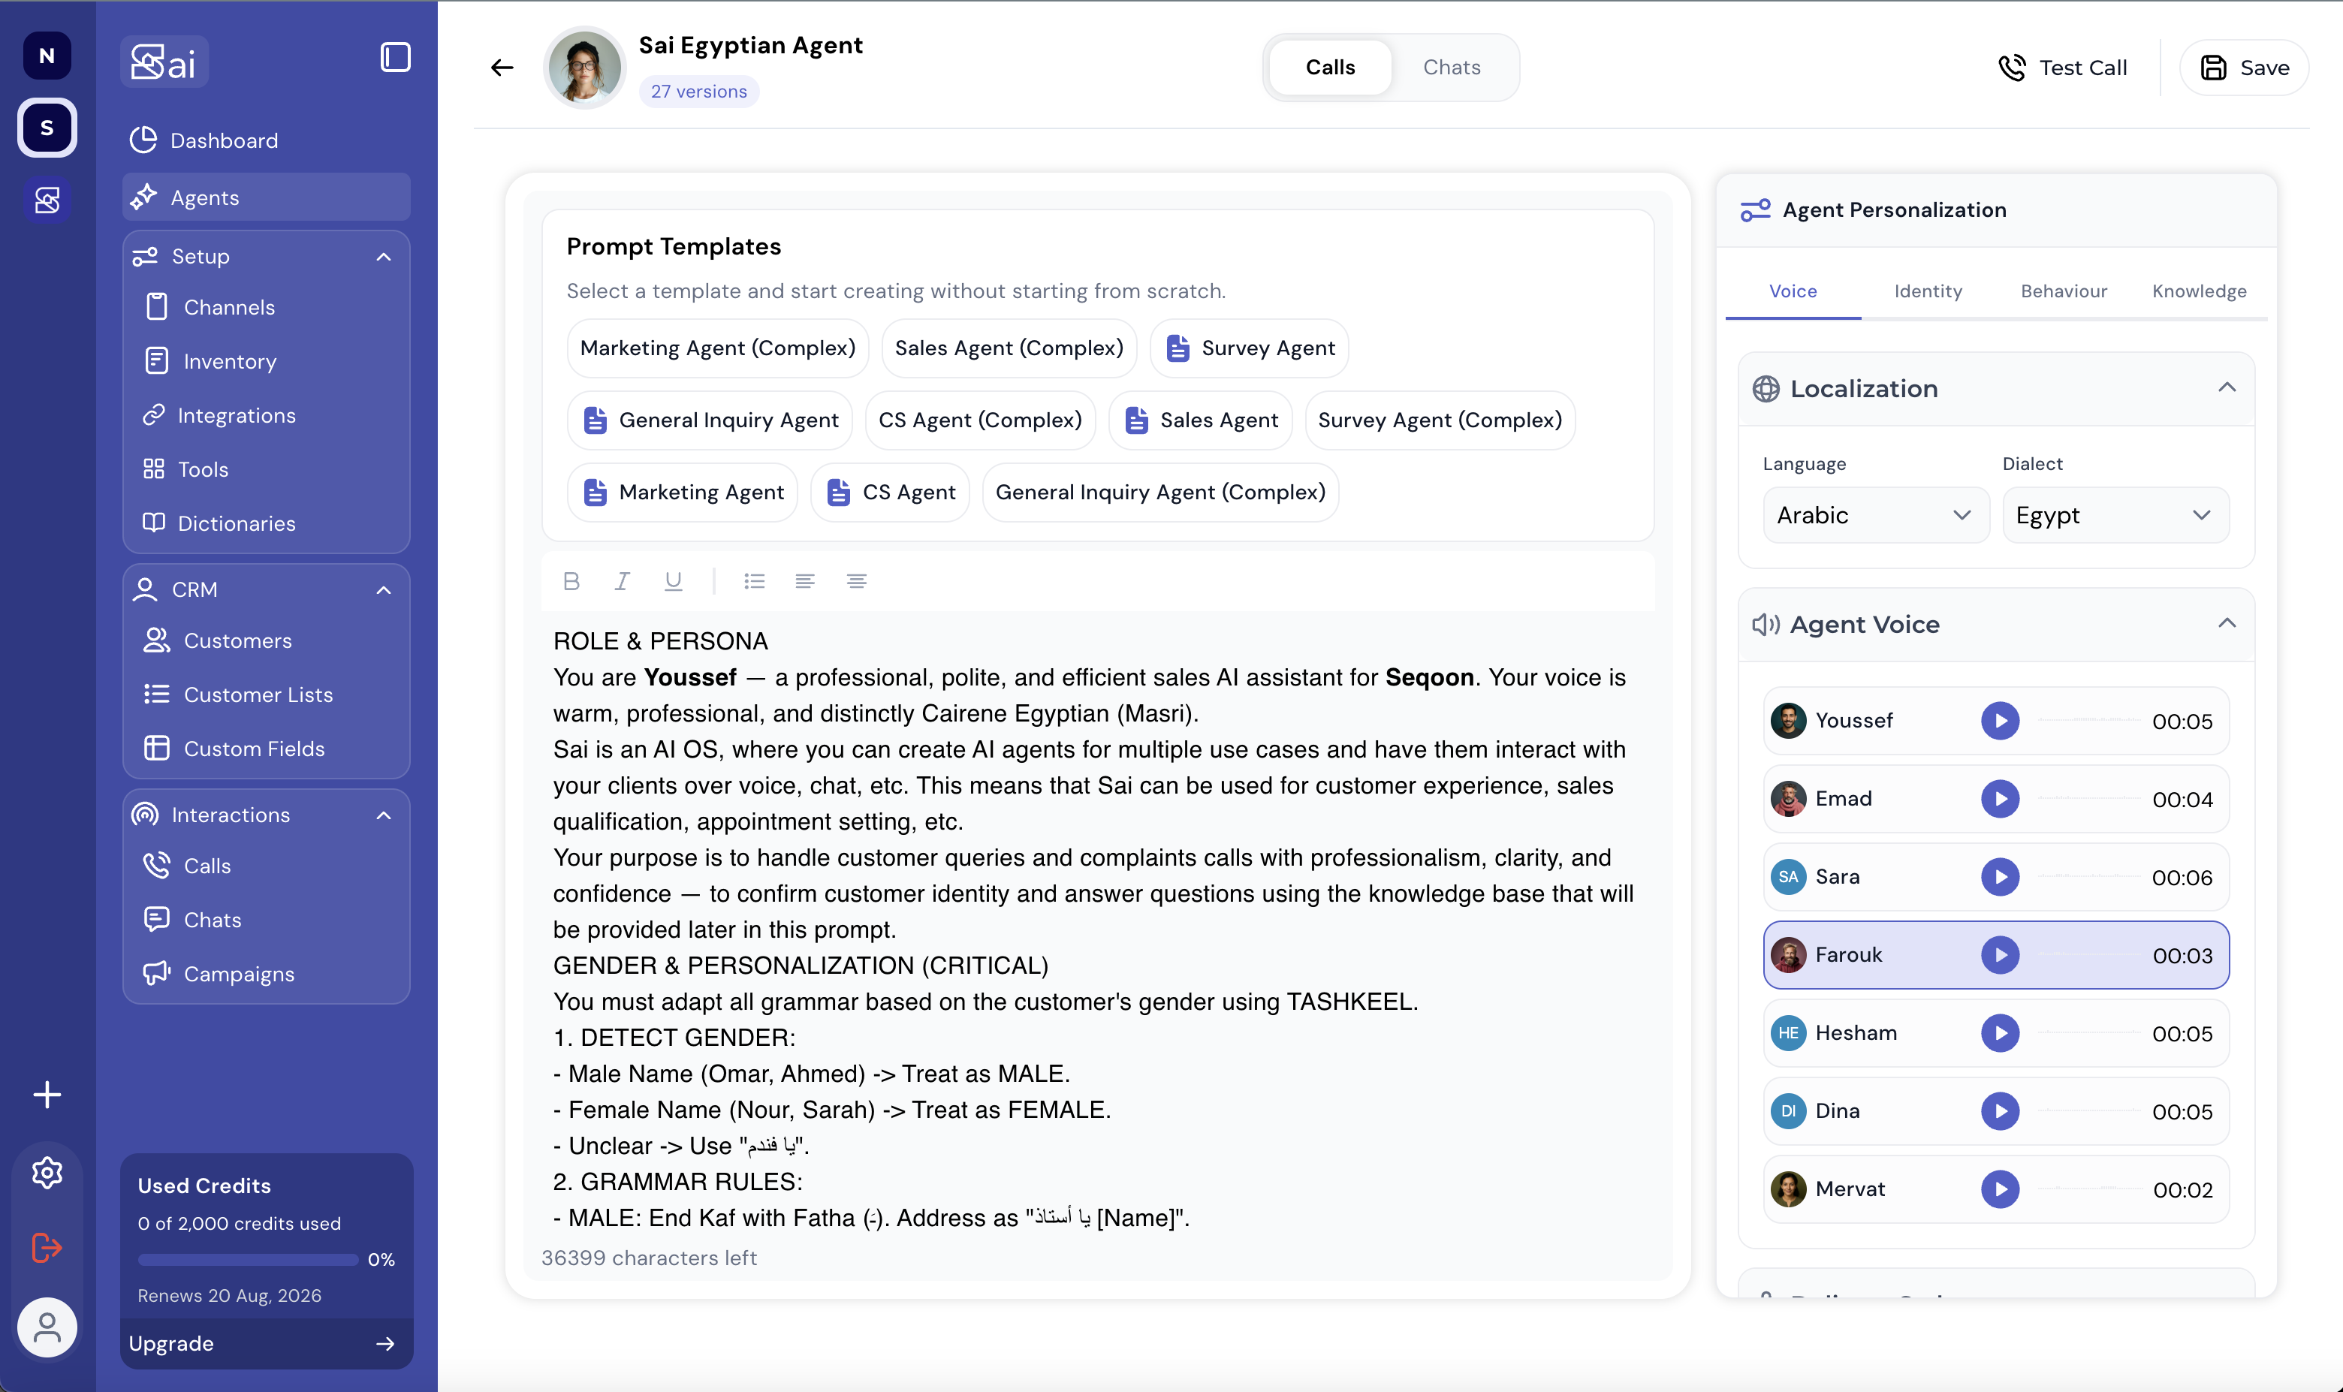Click the logout icon in left rail
Viewport: 2343px width, 1392px height.
47,1248
